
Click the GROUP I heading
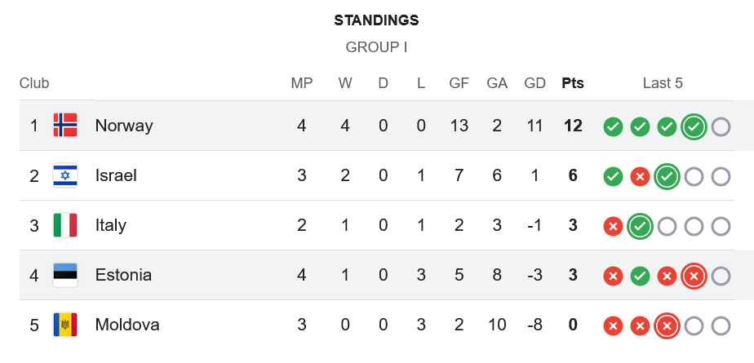coord(377,47)
